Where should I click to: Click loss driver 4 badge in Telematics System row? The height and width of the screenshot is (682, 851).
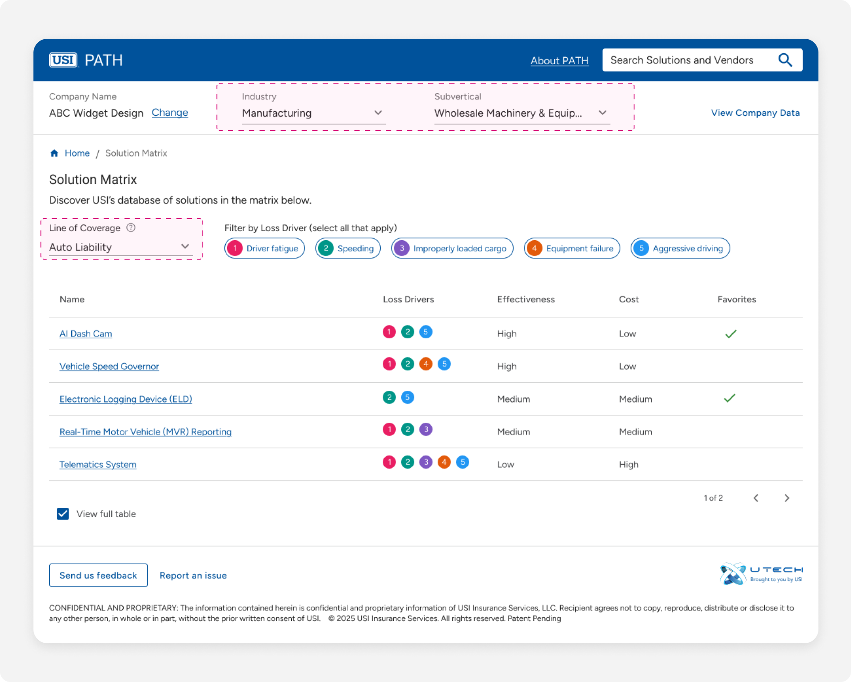click(444, 462)
